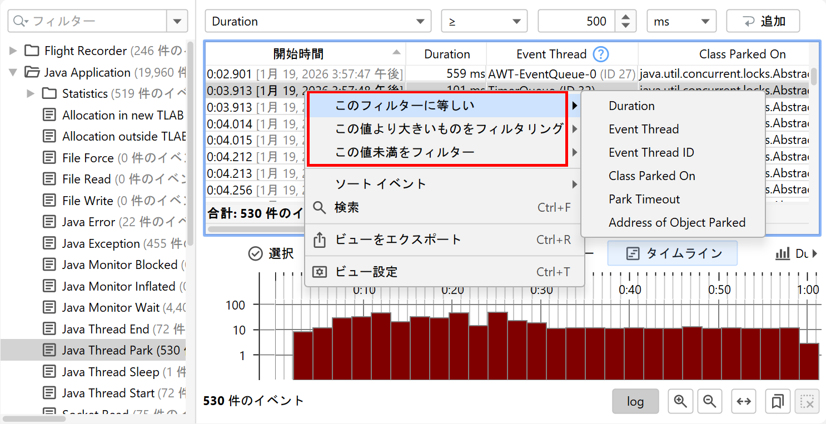
Task: Click the event table's vertical scrollbar
Action: pos(814,75)
